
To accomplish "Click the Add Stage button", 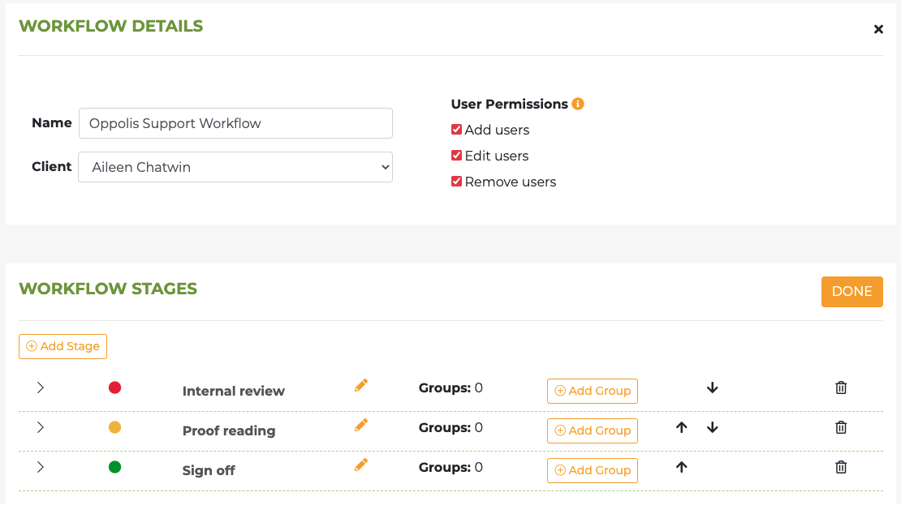I will (63, 346).
